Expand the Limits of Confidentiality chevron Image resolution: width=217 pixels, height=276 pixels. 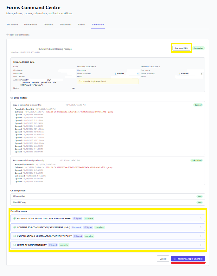pos(201,245)
